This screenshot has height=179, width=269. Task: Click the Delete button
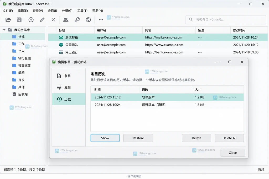coord(196,138)
